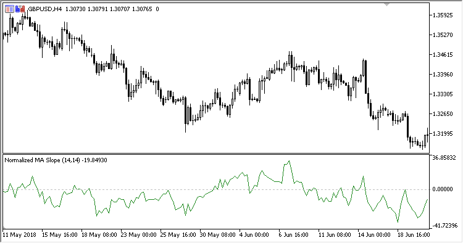
Task: Click the 6 Jun 16:00 time label
Action: click(x=294, y=235)
